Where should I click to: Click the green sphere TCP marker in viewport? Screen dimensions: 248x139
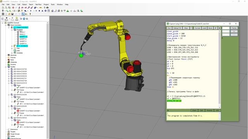pos(81,56)
